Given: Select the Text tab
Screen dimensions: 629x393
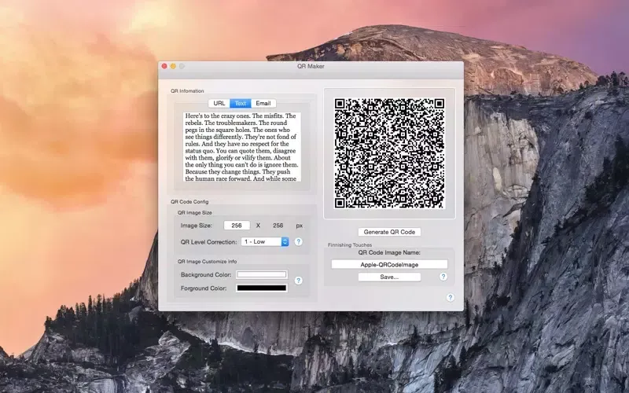Looking at the screenshot, I should tap(241, 104).
